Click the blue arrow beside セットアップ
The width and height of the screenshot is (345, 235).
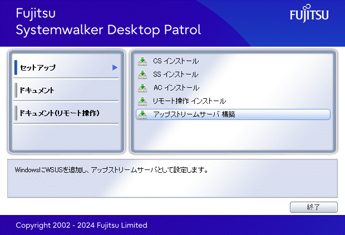115,67
